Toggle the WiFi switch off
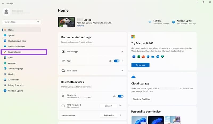This screenshot has height=124, width=213. [x=117, y=61]
